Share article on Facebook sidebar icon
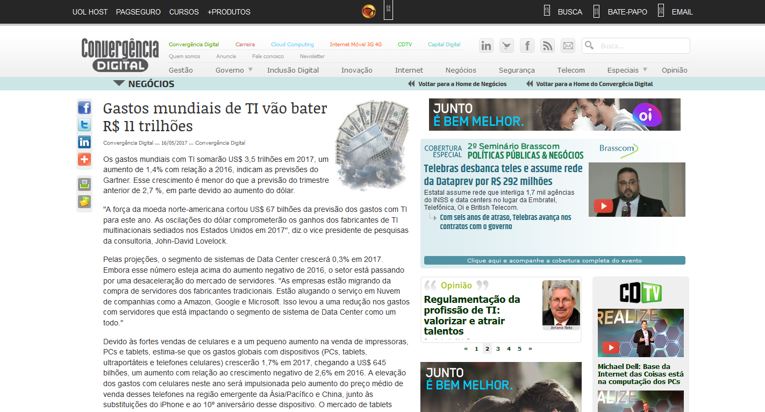765x412 pixels. tap(84, 108)
